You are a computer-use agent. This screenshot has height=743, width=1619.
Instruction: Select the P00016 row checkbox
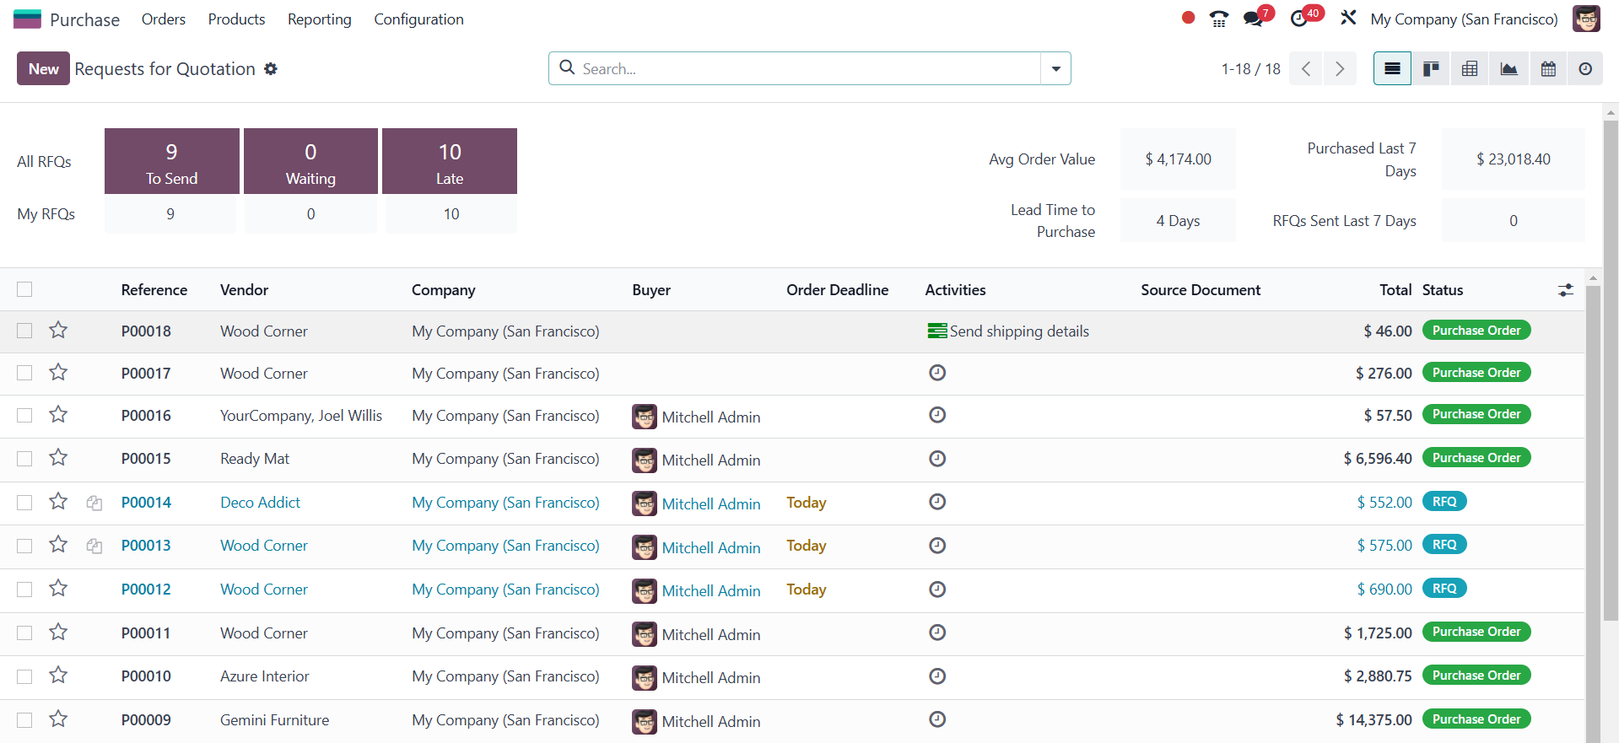[24, 415]
